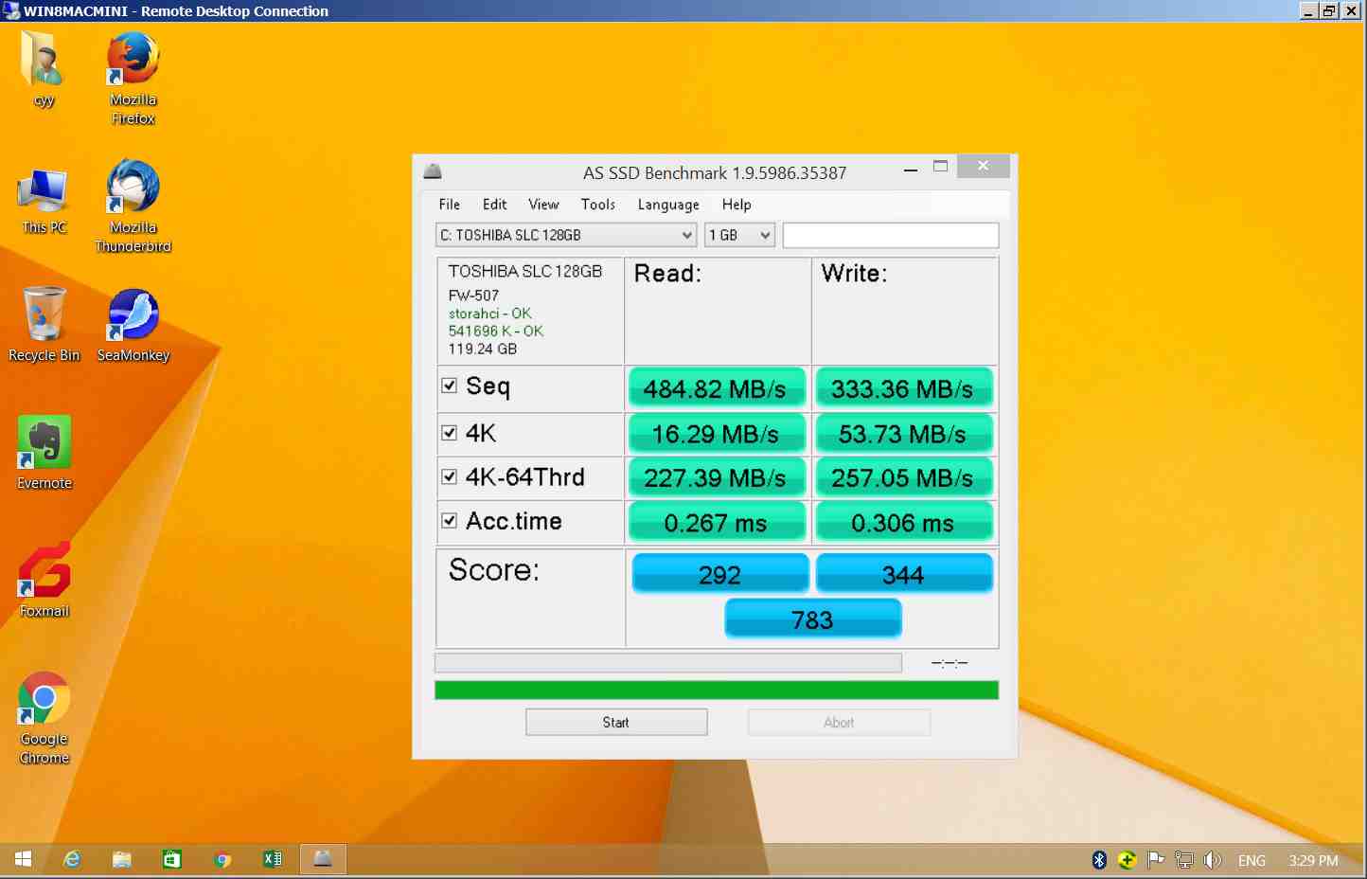
Task: Open Internet Explorer from the taskbar
Action: click(x=71, y=859)
